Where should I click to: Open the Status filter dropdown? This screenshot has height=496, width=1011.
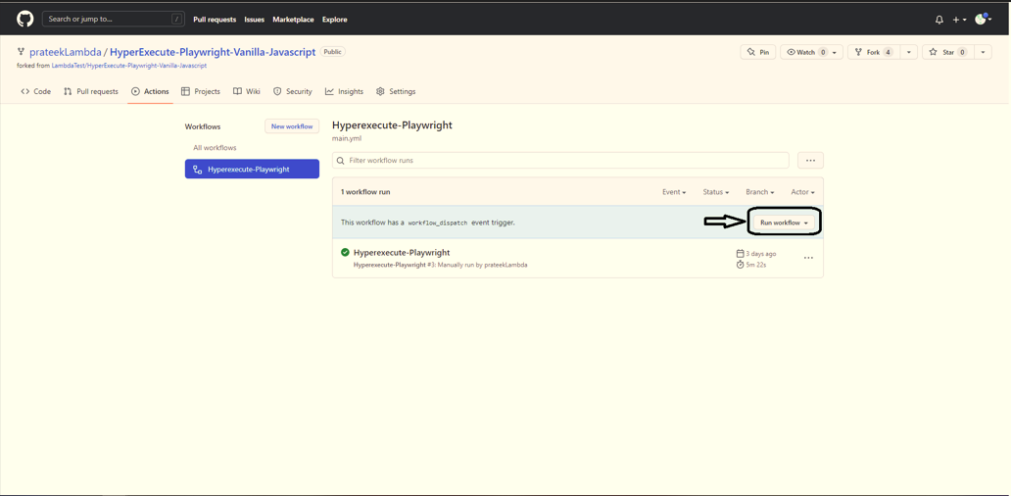click(715, 192)
